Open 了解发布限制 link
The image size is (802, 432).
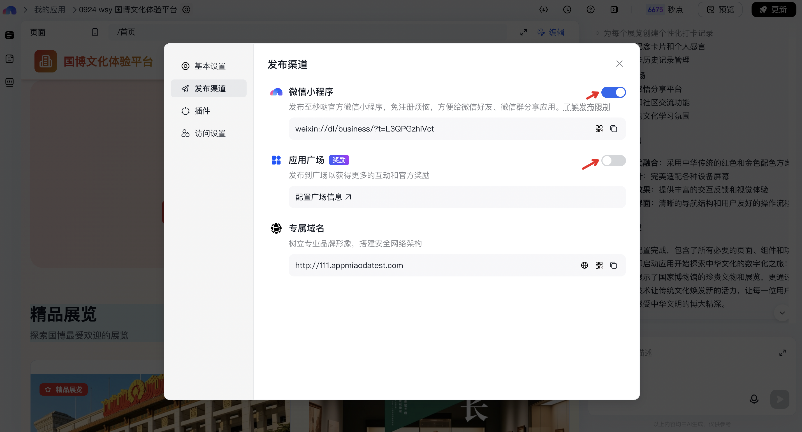coord(587,107)
